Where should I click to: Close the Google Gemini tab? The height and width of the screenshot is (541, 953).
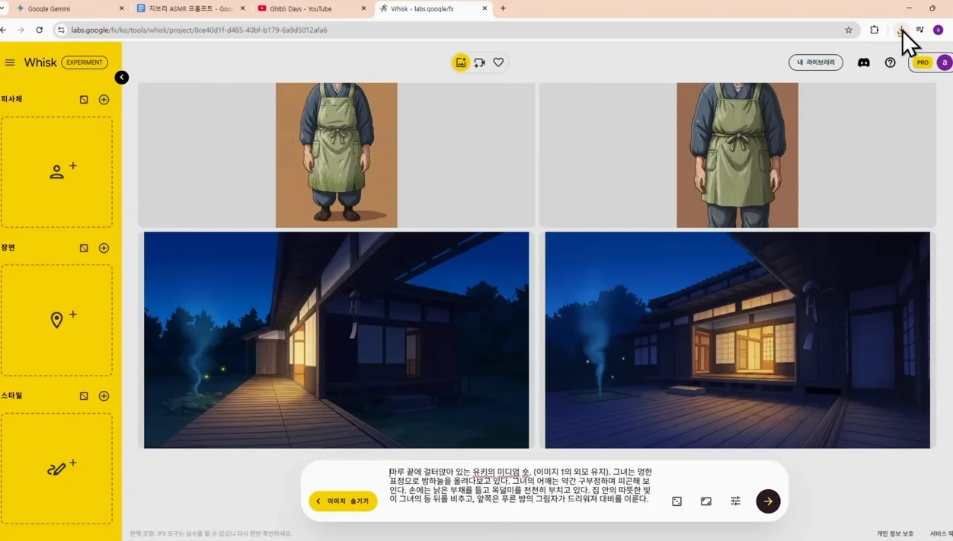[121, 8]
